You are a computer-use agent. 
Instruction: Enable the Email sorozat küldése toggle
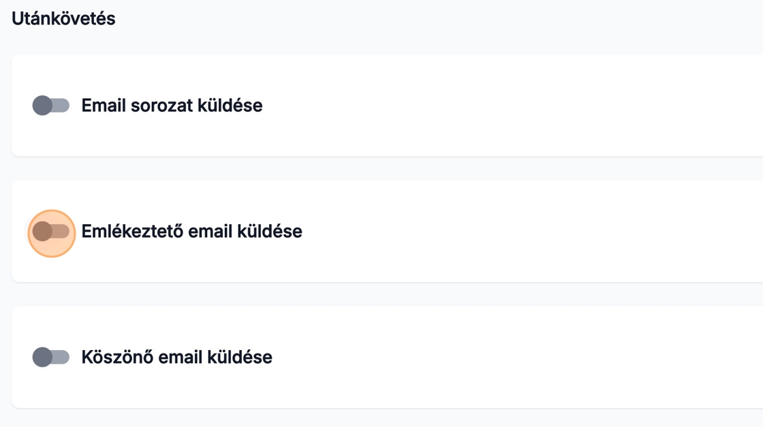click(x=51, y=106)
